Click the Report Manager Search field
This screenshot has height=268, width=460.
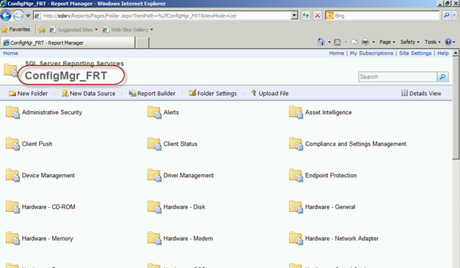pos(398,77)
